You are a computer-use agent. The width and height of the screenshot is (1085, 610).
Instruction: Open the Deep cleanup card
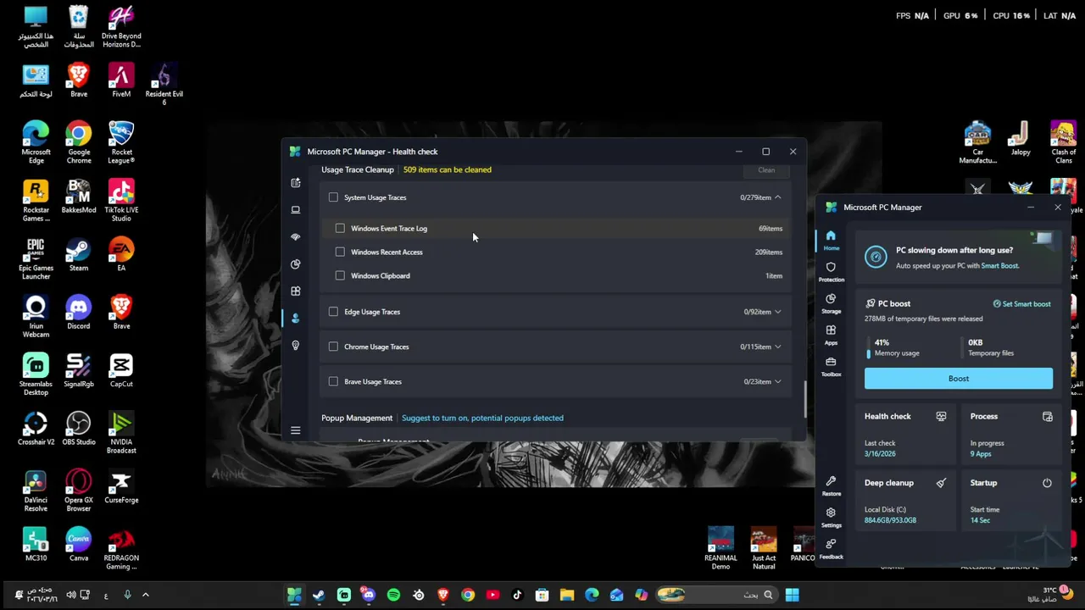point(905,502)
